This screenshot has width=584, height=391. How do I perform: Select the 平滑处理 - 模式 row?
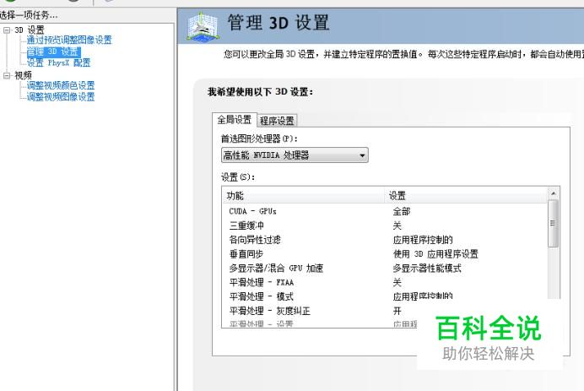[385, 296]
